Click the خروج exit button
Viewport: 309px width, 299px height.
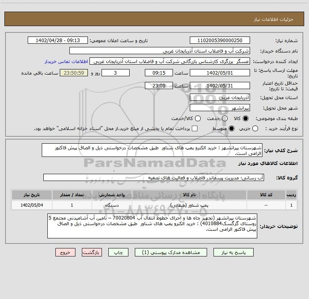click(x=65, y=252)
